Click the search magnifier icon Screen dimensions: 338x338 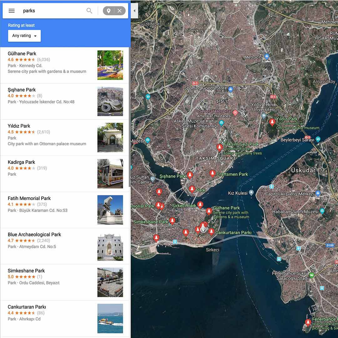pyautogui.click(x=89, y=11)
